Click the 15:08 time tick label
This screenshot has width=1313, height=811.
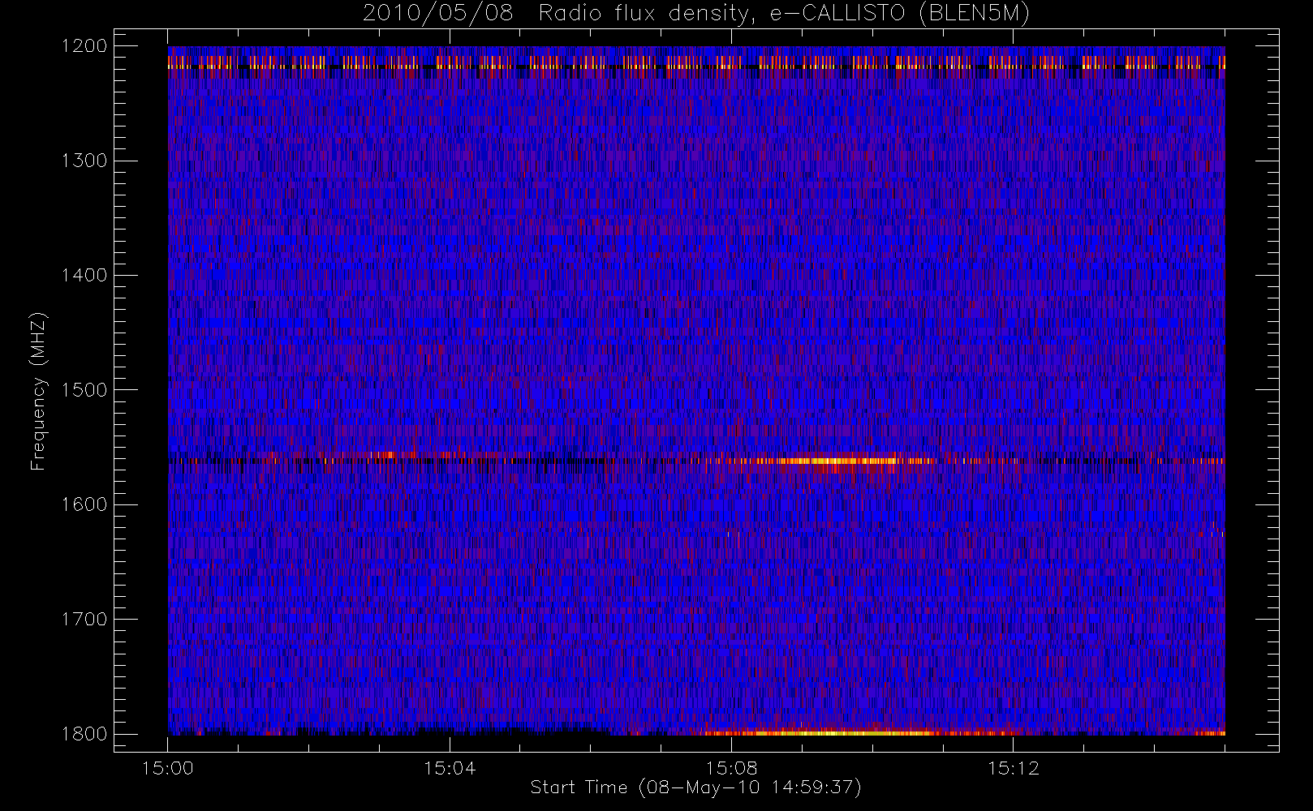[731, 768]
